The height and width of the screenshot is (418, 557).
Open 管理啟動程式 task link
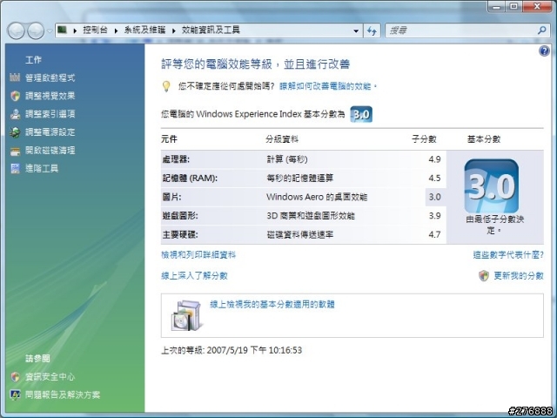click(50, 78)
